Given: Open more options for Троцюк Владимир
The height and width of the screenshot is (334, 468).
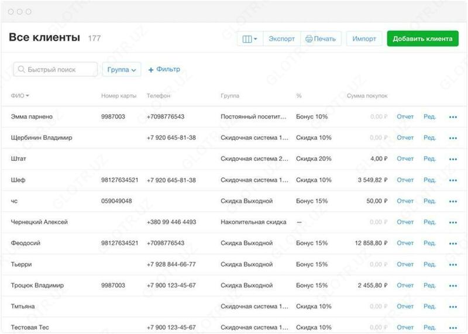Looking at the screenshot, I should [x=453, y=286].
